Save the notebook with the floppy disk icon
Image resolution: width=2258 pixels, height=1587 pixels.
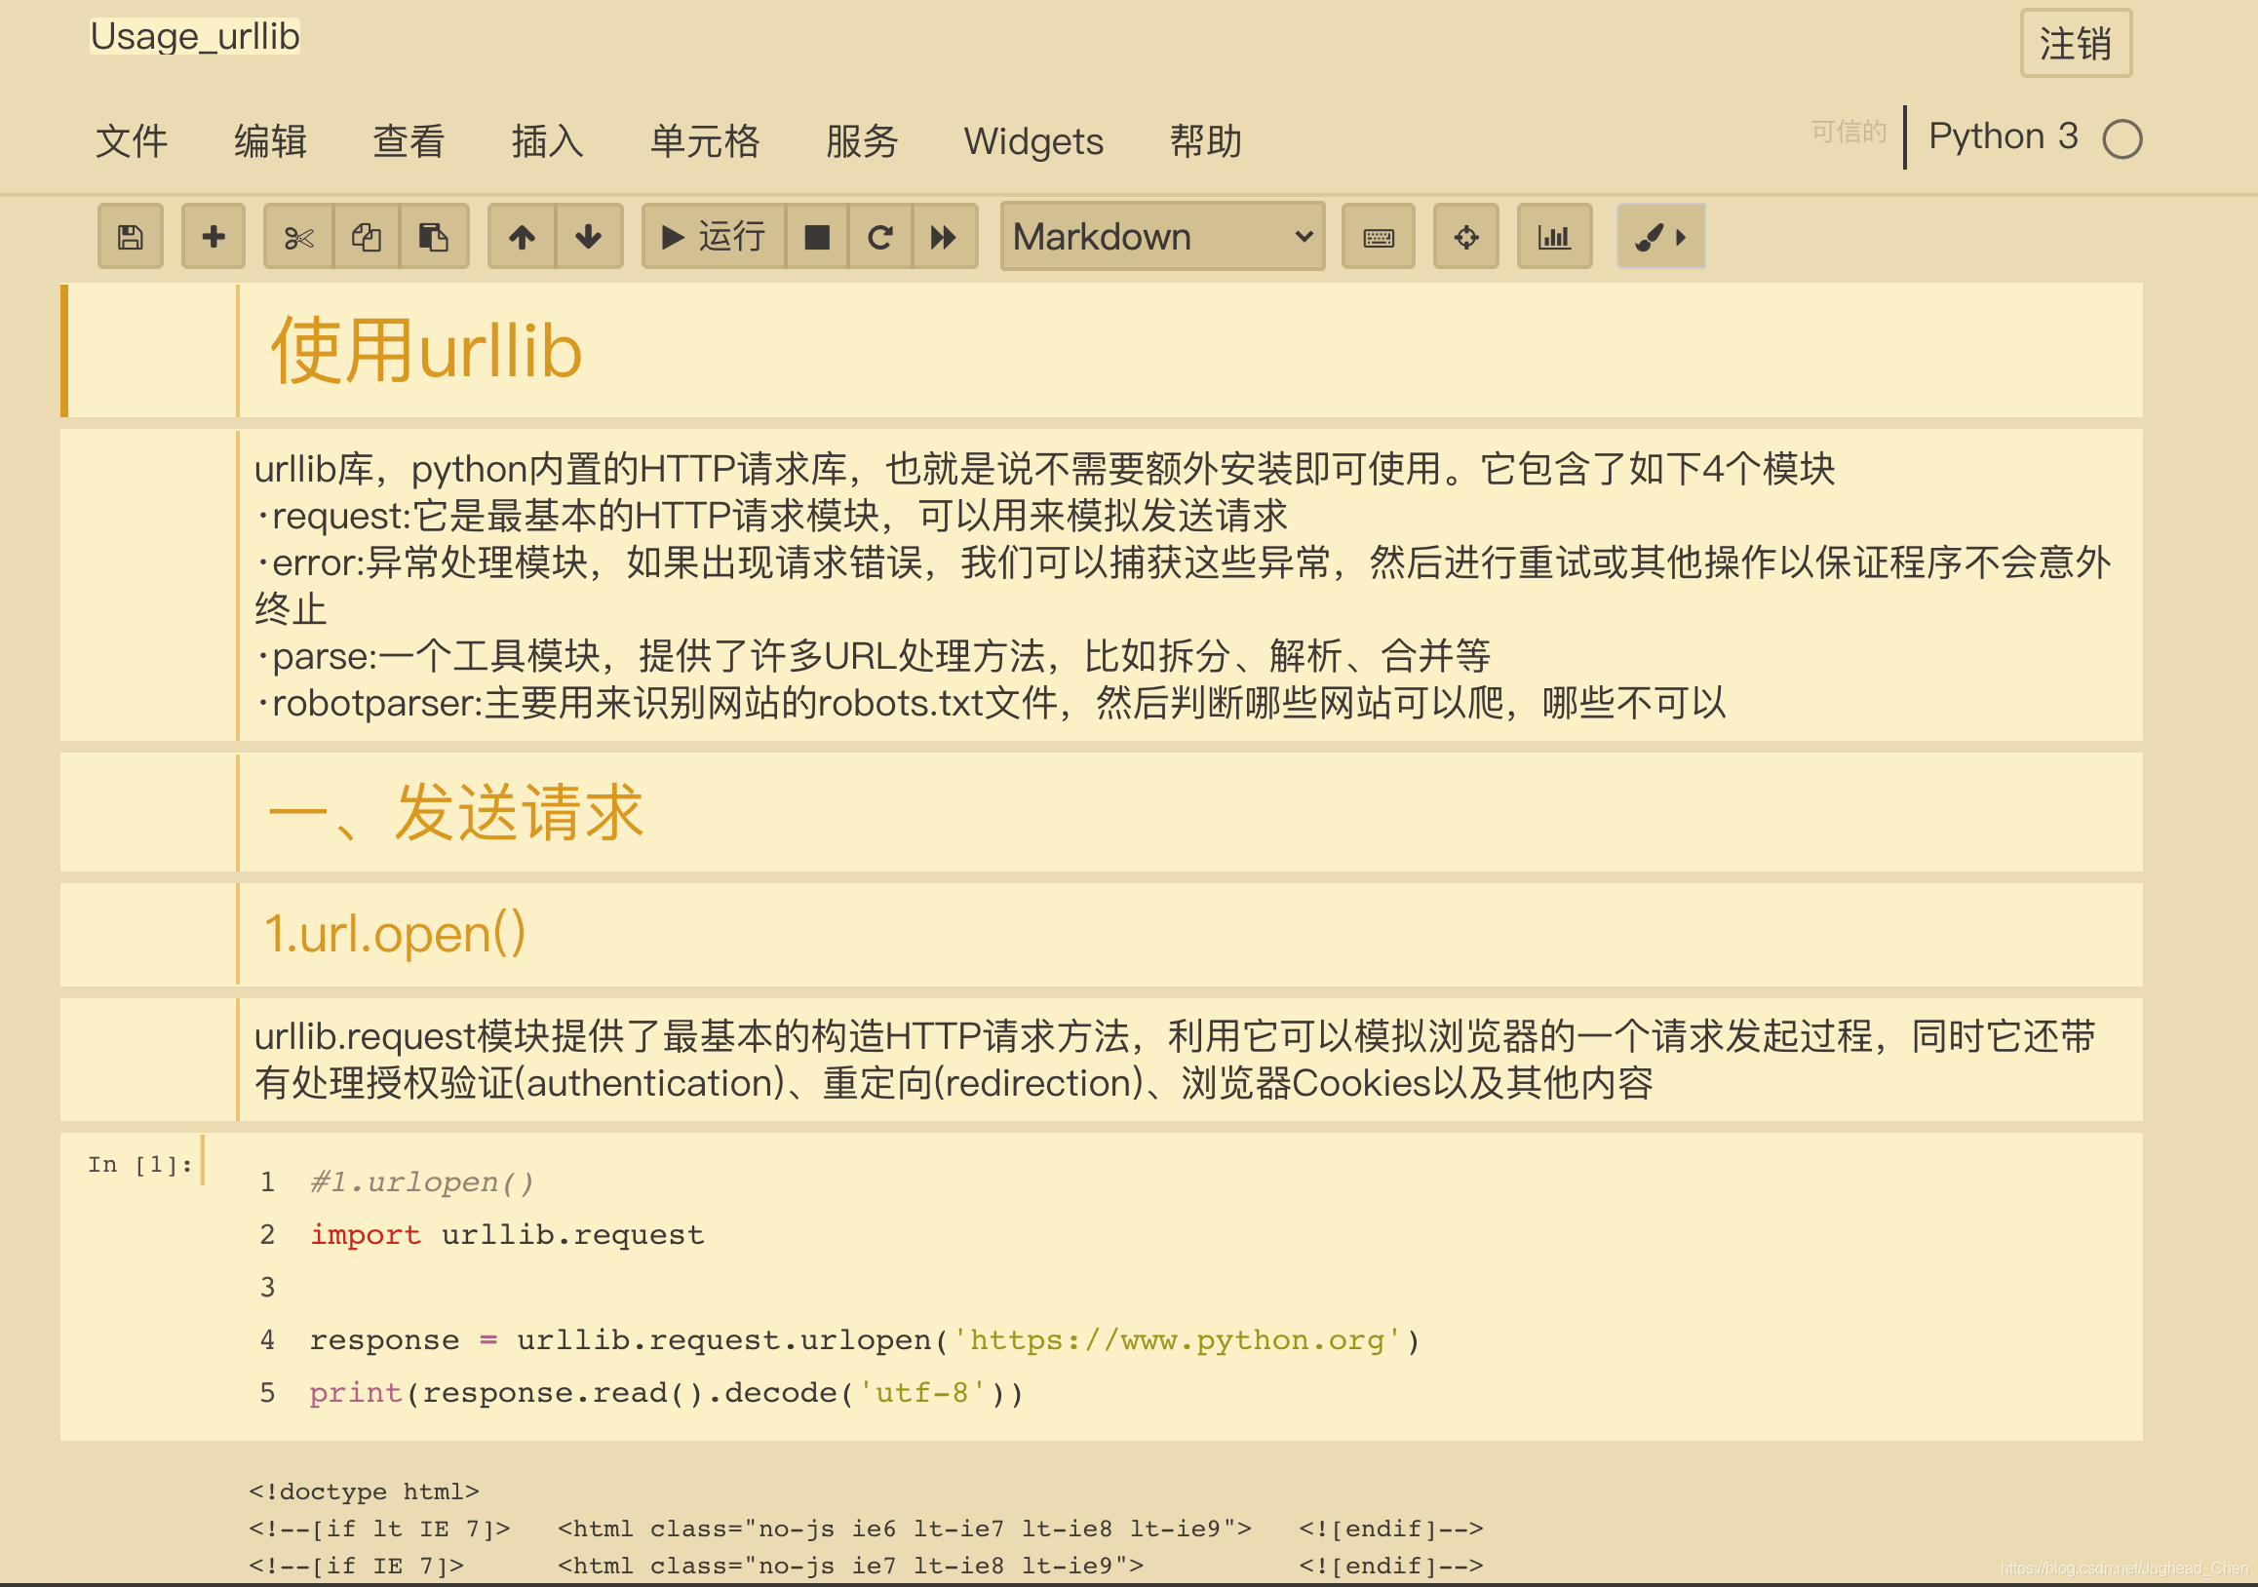click(130, 237)
